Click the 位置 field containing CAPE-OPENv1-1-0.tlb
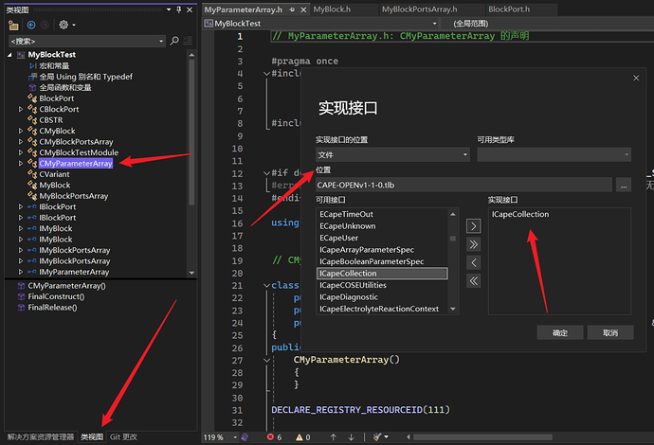Image resolution: width=654 pixels, height=445 pixels. coord(463,185)
